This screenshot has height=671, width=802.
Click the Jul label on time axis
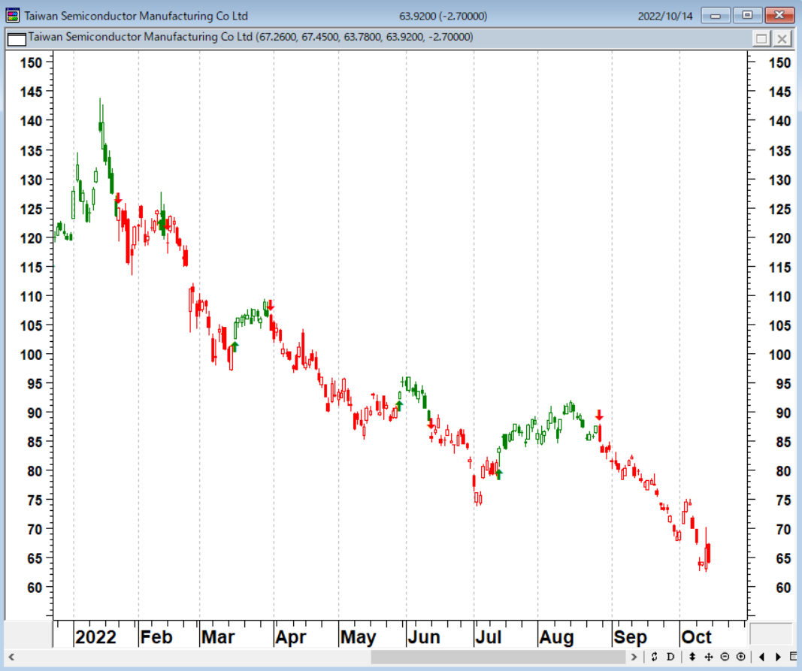(x=488, y=637)
